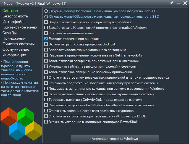Check «Включить группировку процессов SvcHost»
This screenshot has width=189, height=144.
46,44
